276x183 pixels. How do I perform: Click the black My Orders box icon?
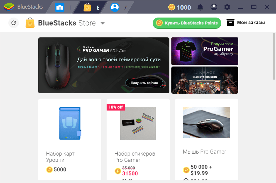[230, 23]
